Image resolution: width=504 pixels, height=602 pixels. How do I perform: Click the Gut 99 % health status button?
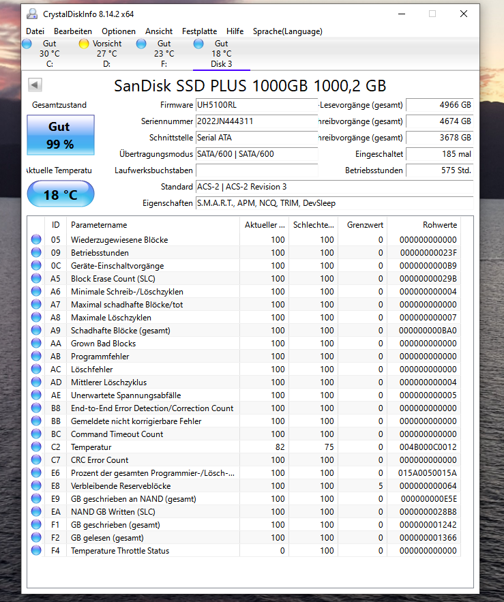click(61, 135)
